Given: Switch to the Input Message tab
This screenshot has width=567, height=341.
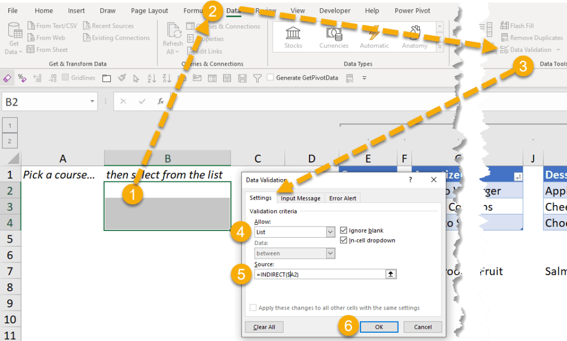Looking at the screenshot, I should click(300, 198).
